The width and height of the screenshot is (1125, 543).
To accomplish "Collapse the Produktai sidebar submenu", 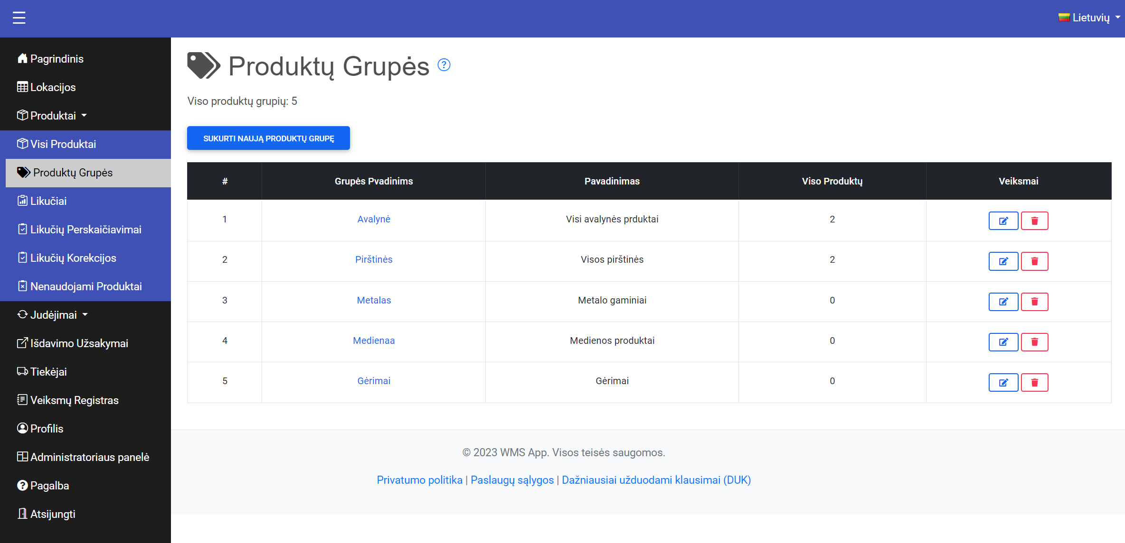I will (52, 116).
